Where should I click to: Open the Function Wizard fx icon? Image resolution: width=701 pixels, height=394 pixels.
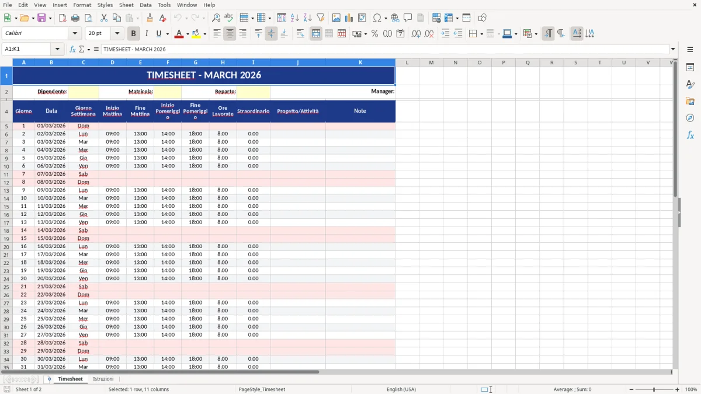click(x=72, y=49)
